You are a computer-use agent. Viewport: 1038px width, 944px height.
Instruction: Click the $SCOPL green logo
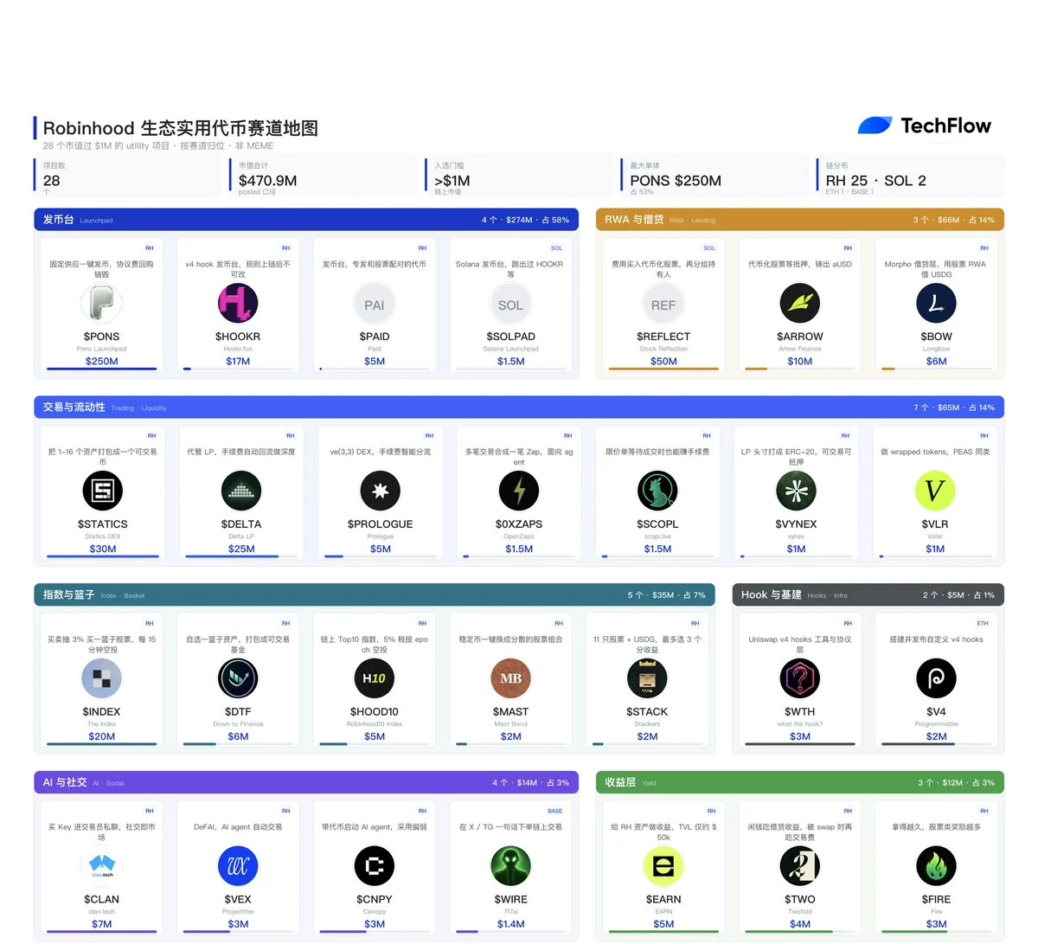click(657, 491)
